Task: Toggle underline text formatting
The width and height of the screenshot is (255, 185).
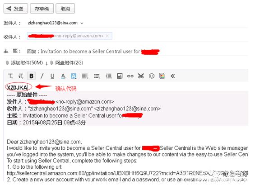Action: click(x=52, y=76)
